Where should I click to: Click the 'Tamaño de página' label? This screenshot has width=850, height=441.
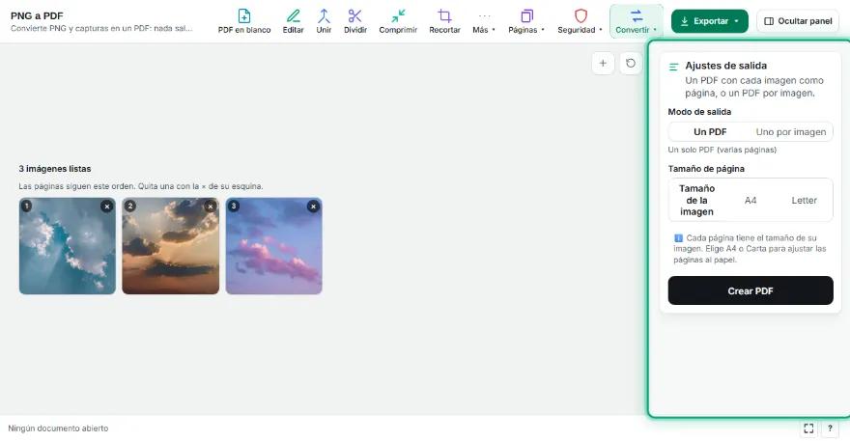click(706, 169)
